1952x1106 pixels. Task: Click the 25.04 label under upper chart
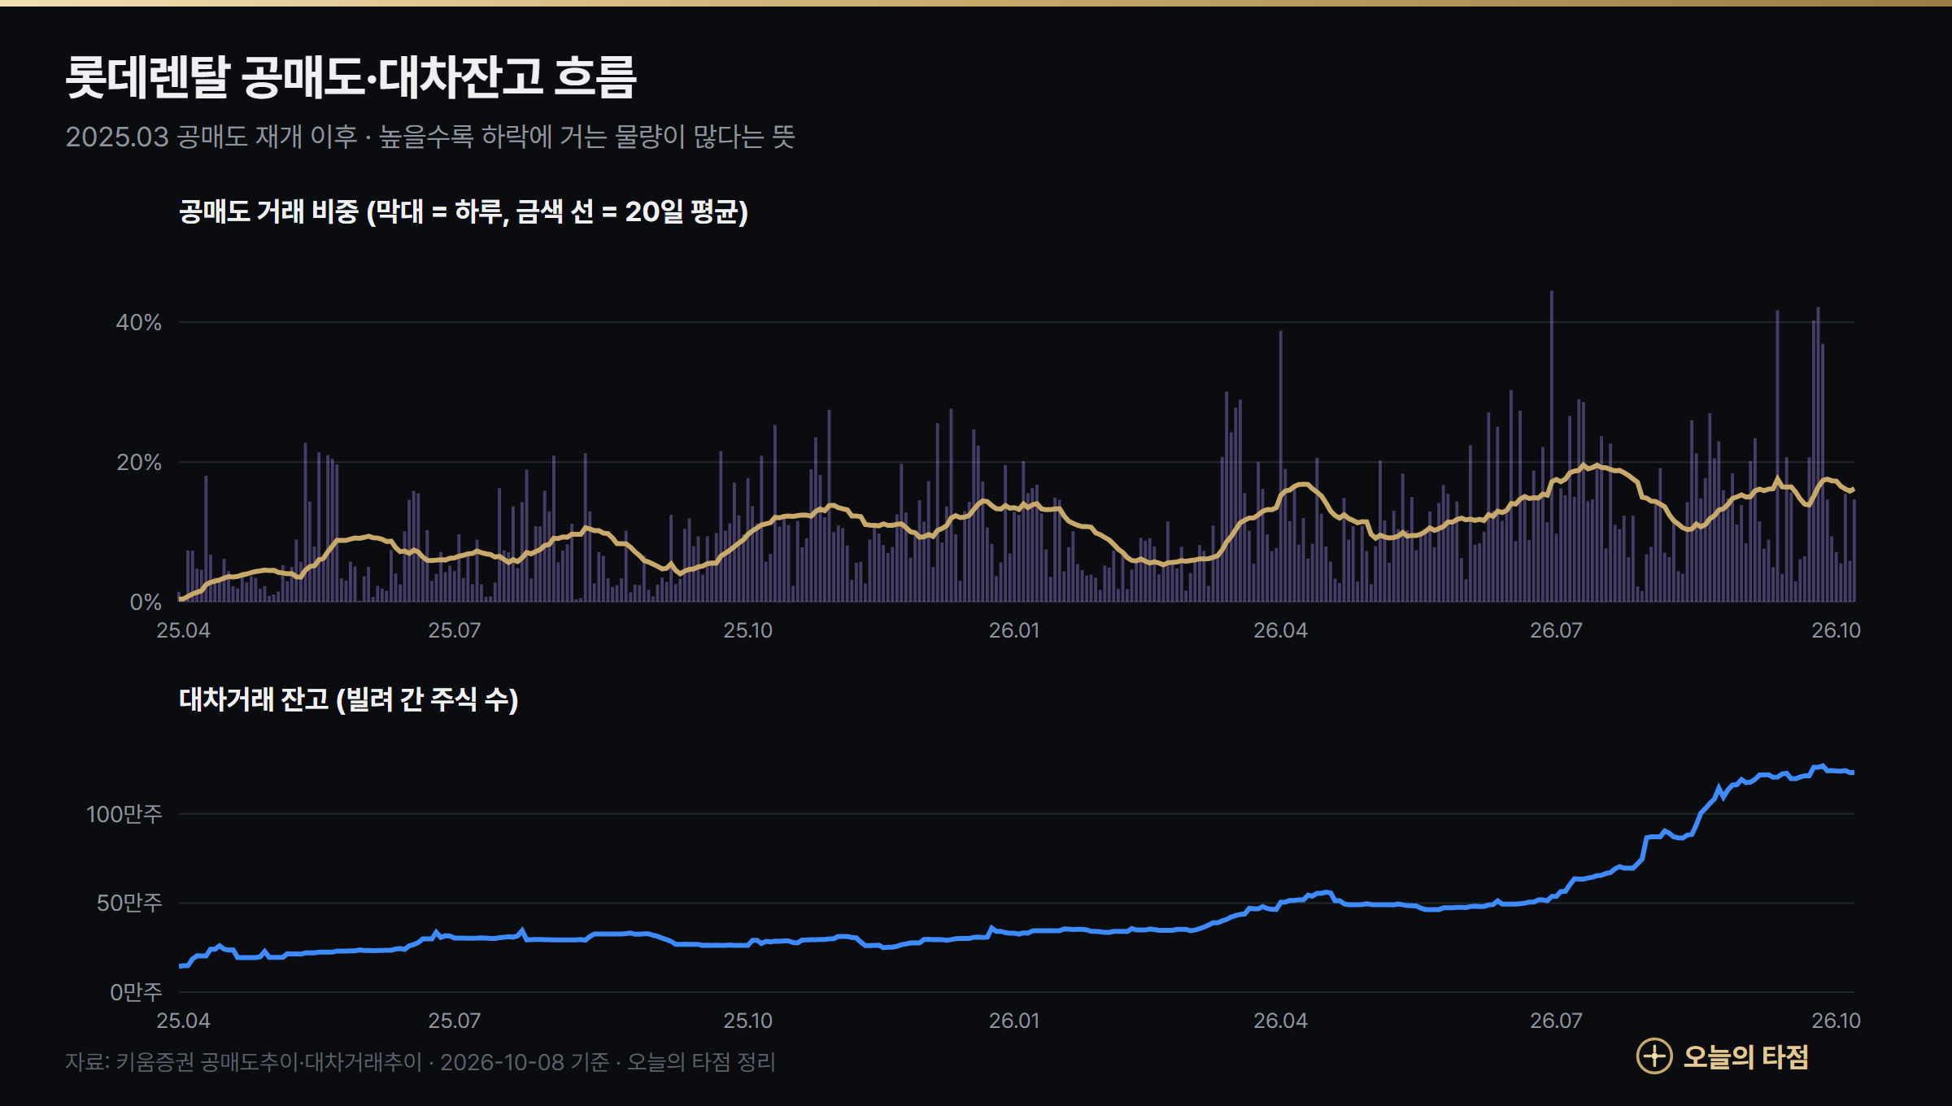point(183,630)
